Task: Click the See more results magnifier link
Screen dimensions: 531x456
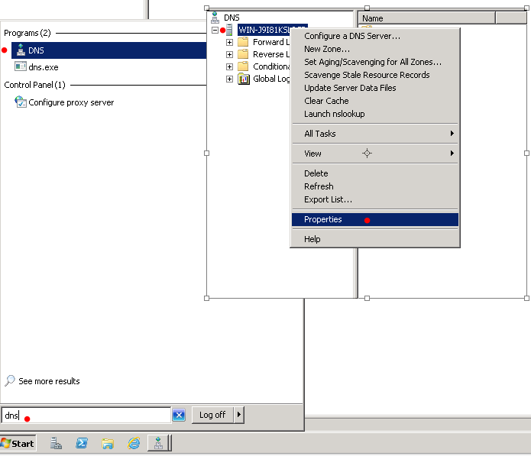Action: (x=43, y=381)
